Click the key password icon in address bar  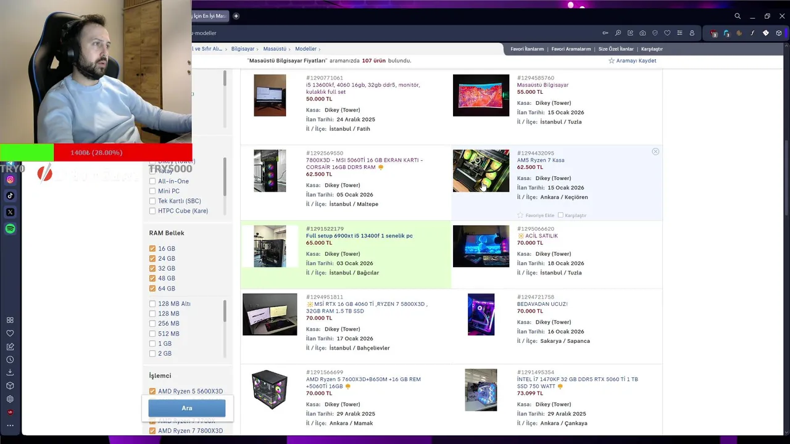pos(605,33)
